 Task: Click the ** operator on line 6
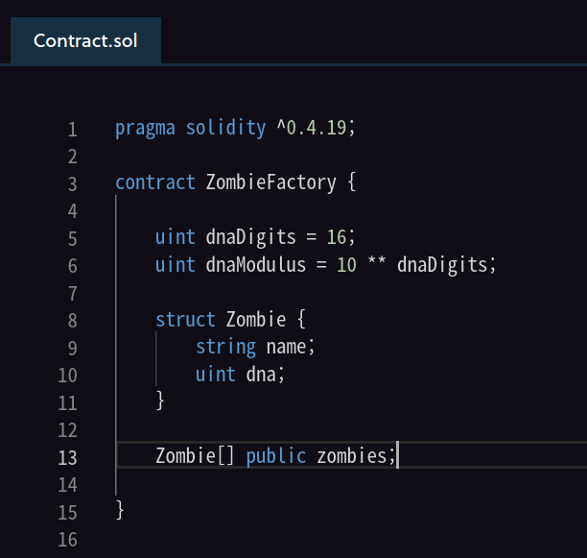pos(378,264)
